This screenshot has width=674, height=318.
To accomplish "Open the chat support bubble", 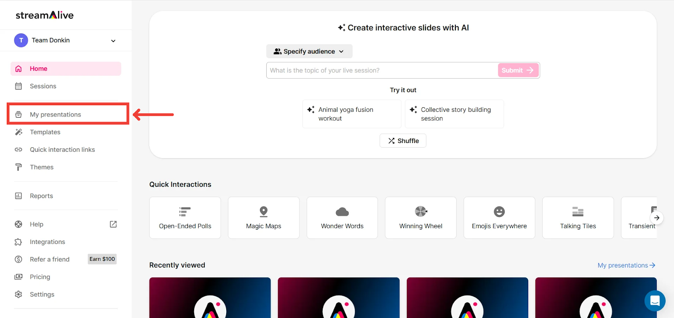I will point(655,301).
